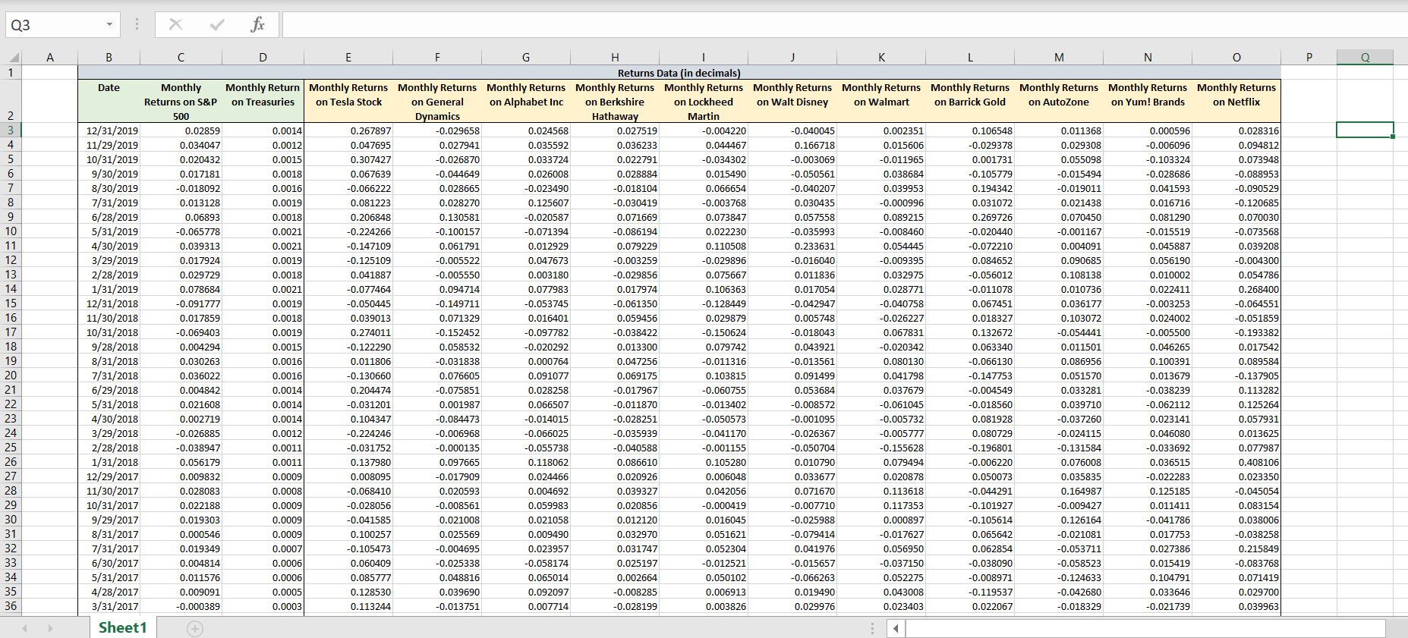
Task: Click the next sheet navigation arrow
Action: (x=51, y=628)
